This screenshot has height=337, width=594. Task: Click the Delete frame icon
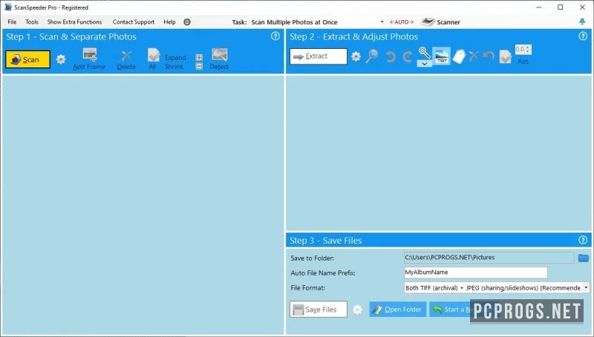126,56
